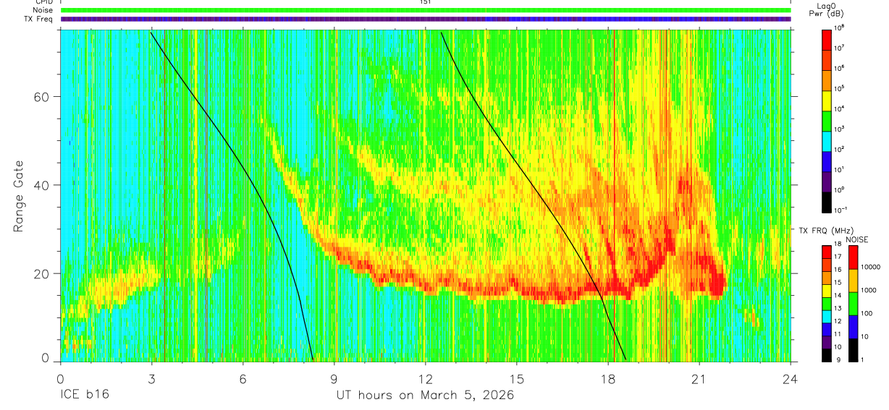
Task: Click the x-axis tick label '21'
Action: [x=699, y=378]
